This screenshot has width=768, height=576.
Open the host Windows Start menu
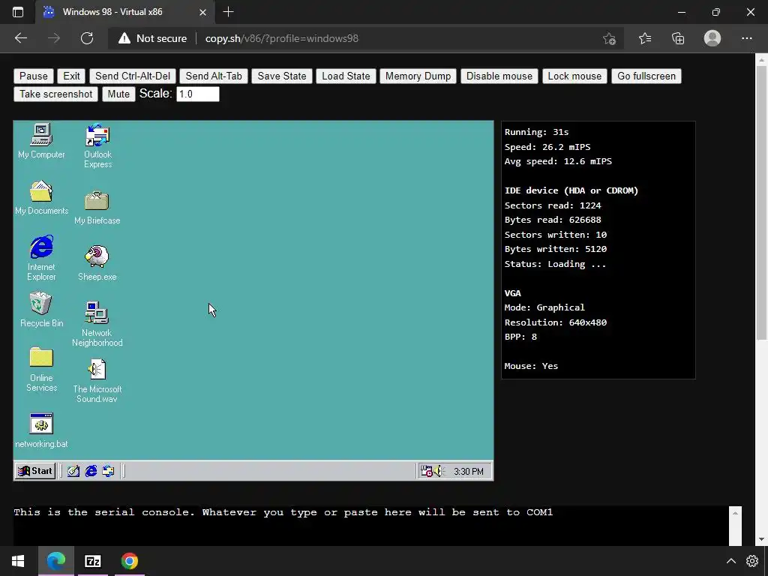coord(18,561)
